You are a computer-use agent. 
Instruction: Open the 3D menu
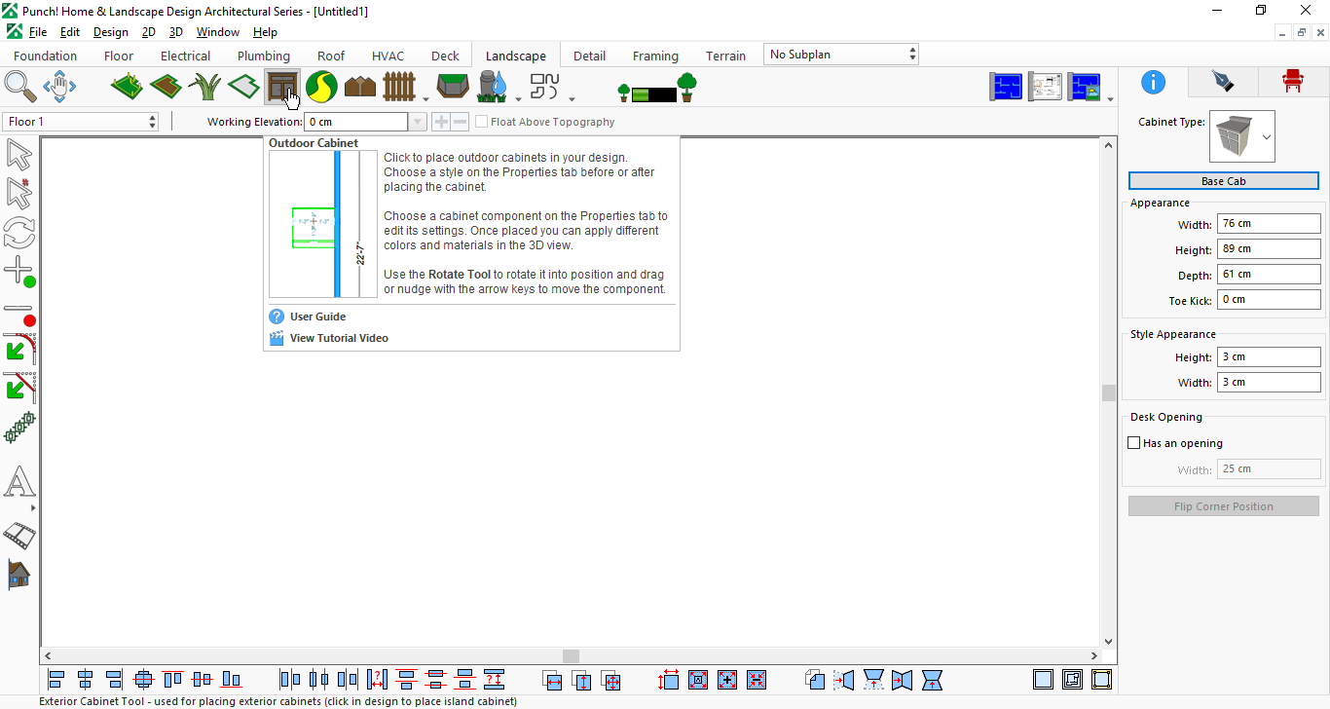pos(175,32)
